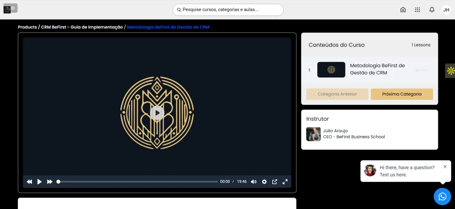Viewport: 455px width, 209px height.
Task: Open video settings gear
Action: pos(264,182)
